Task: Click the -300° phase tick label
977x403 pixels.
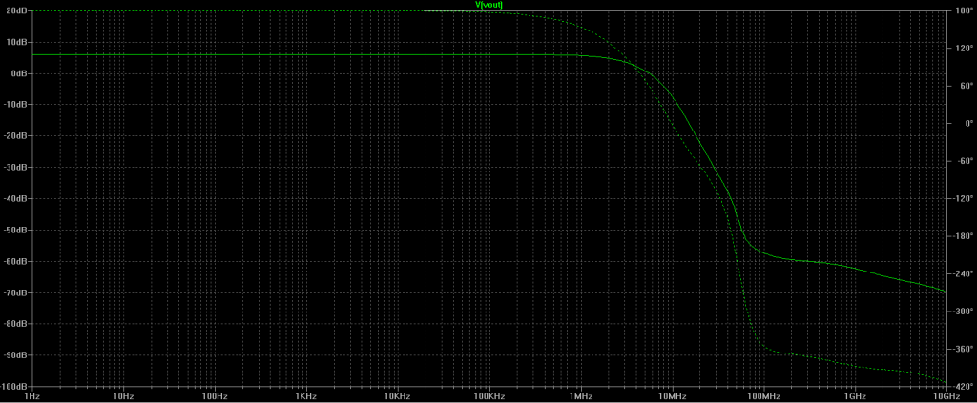Action: click(x=962, y=312)
